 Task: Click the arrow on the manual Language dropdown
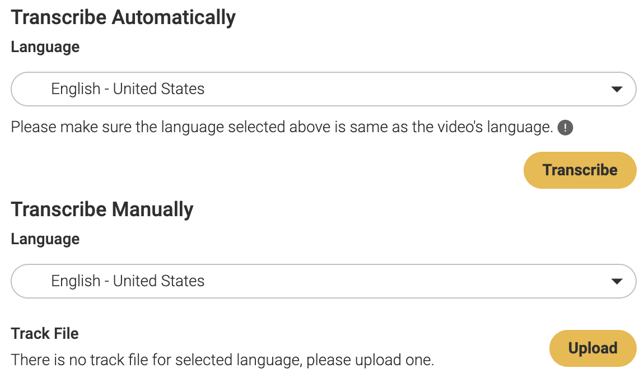617,281
